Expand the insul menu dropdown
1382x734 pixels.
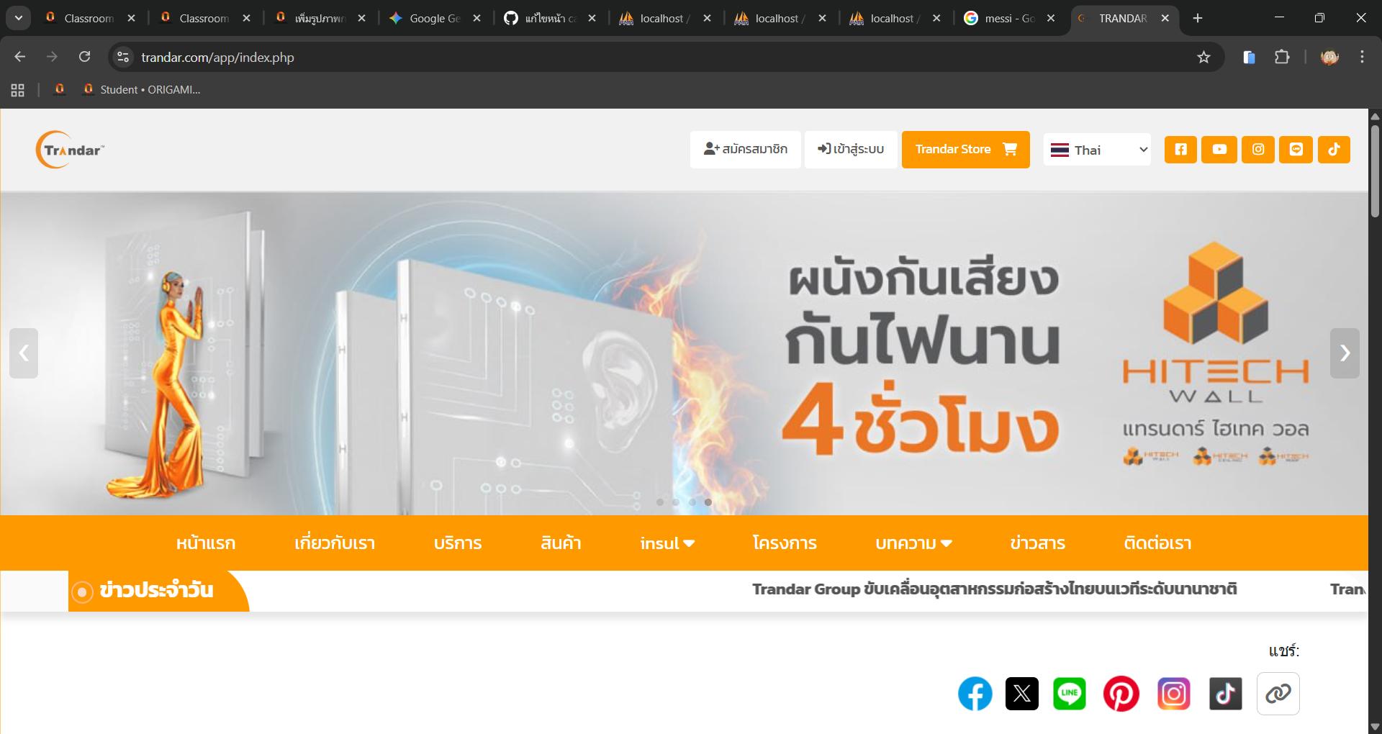tap(667, 543)
